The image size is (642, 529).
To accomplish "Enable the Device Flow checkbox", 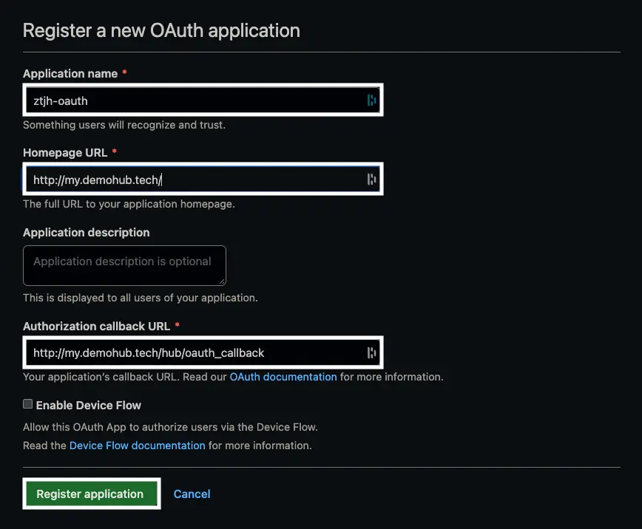I will coord(28,404).
